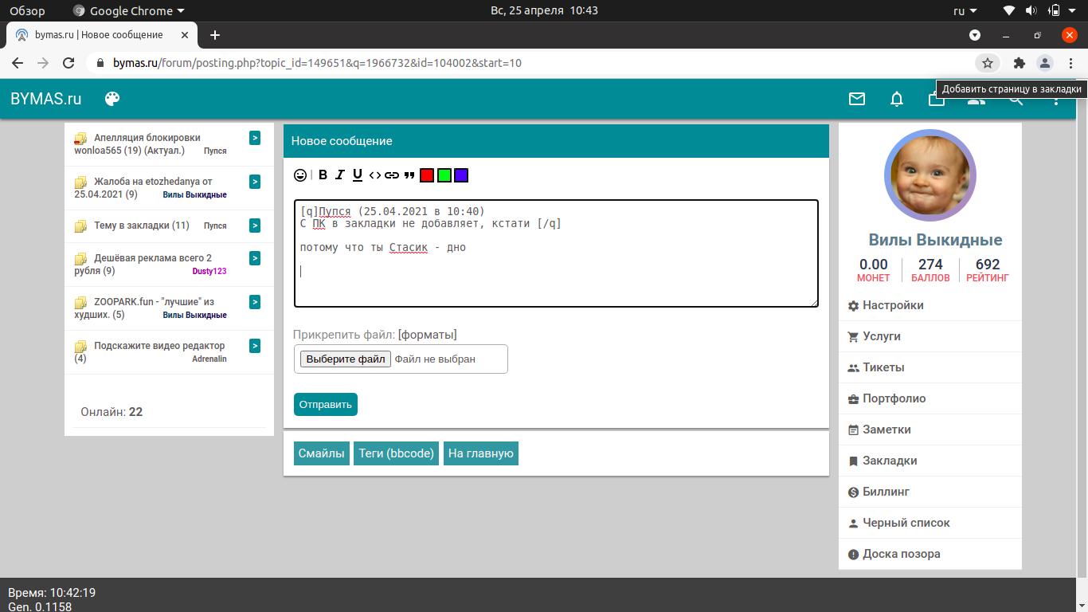Insert a hyperlink with the chain icon
This screenshot has height=612, width=1088.
392,175
